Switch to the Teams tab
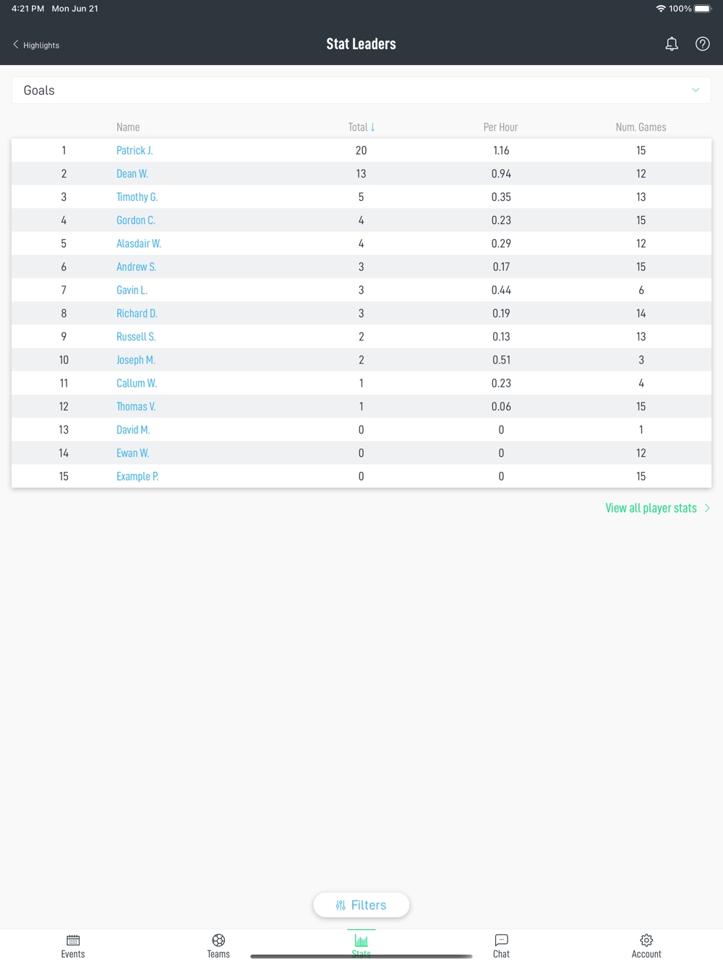This screenshot has height=964, width=723. 218,945
